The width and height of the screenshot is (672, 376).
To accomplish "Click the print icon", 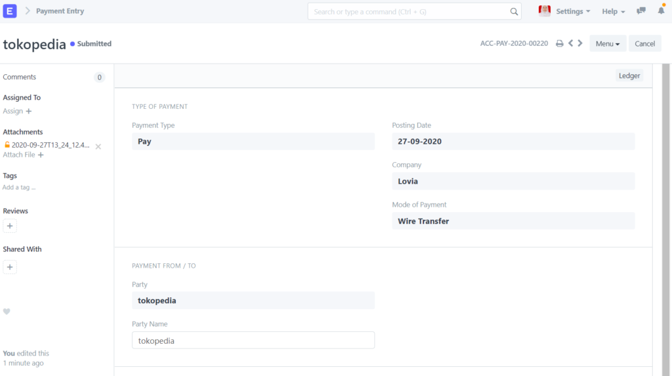I will tap(560, 43).
